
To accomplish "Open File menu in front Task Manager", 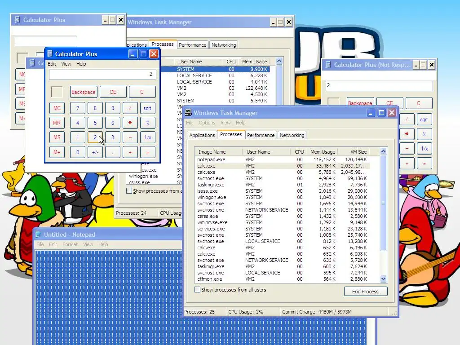I will coord(190,123).
